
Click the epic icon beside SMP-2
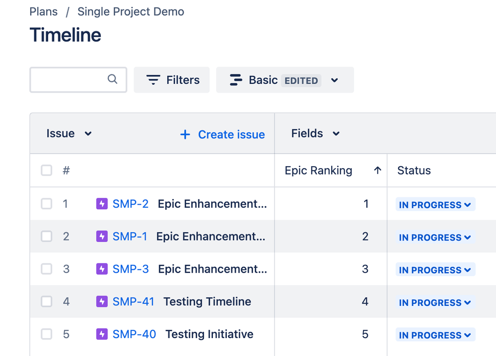[102, 204]
